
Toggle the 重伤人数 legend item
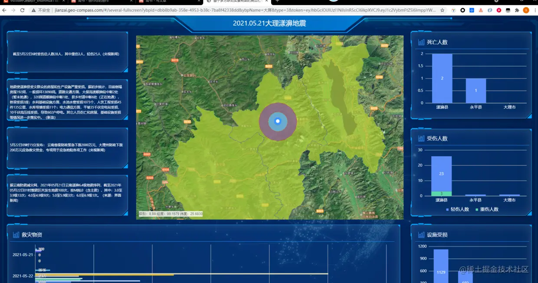(486, 209)
